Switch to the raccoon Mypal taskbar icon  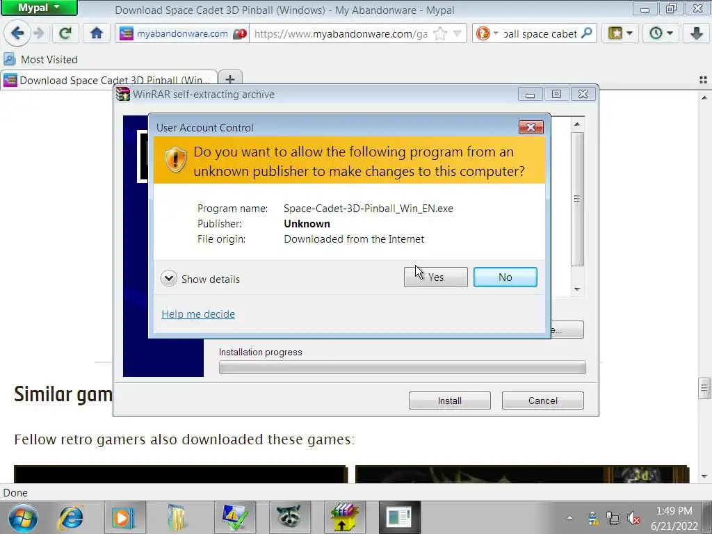(x=290, y=517)
